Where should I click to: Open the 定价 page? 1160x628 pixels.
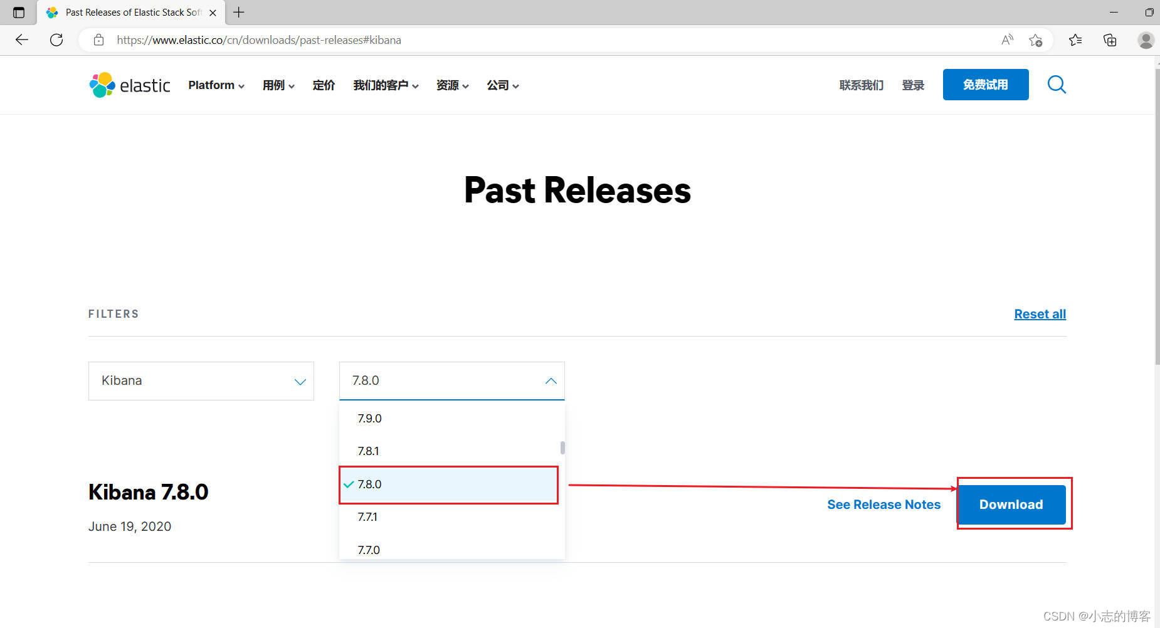(x=324, y=85)
